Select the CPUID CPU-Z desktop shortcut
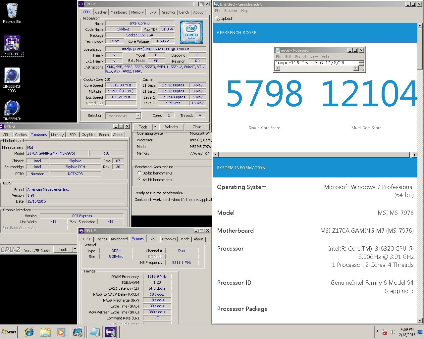Image resolution: width=424 pixels, height=339 pixels. tap(12, 46)
